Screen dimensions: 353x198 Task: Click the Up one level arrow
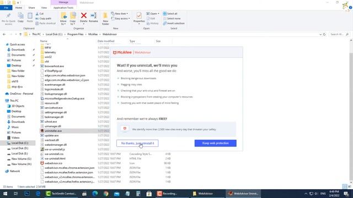[20, 34]
